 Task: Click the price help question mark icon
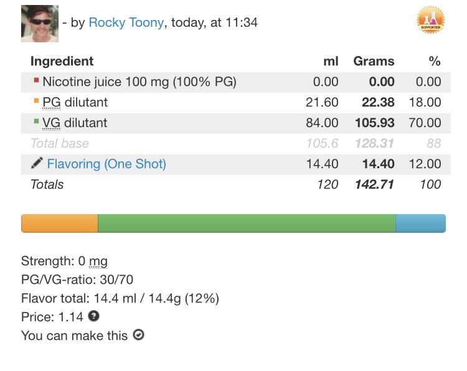pos(93,316)
